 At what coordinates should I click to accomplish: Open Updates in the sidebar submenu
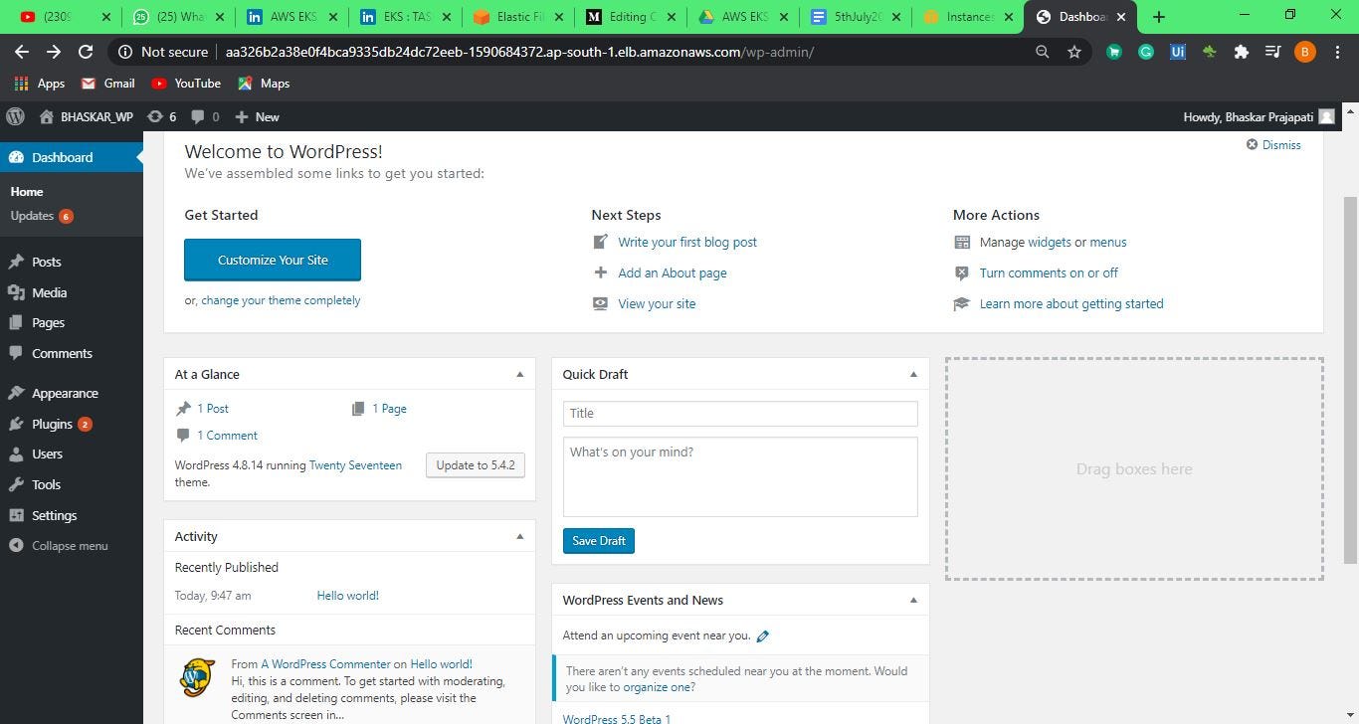[x=41, y=216]
